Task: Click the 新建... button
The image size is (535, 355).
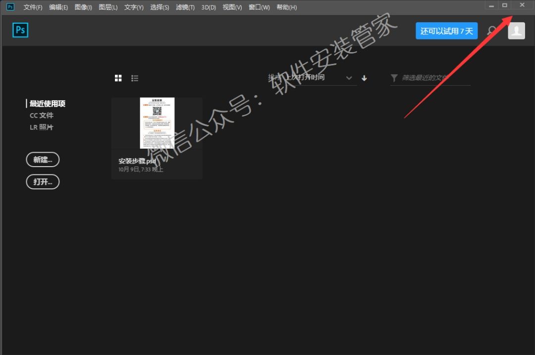Action: point(43,160)
